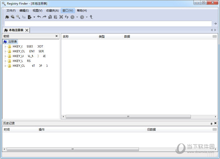The height and width of the screenshot is (159, 220).
Task: Open the import/export dropdown arrow
Action: pyautogui.click(x=34, y=17)
